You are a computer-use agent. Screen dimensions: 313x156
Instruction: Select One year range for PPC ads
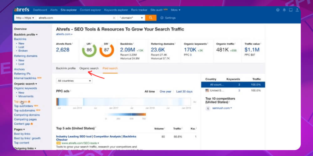pos(166,91)
